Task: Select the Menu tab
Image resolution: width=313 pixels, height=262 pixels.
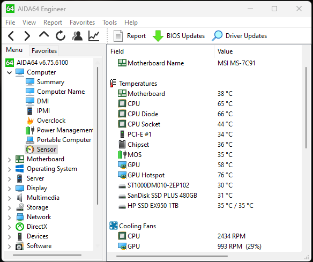Action: point(14,50)
